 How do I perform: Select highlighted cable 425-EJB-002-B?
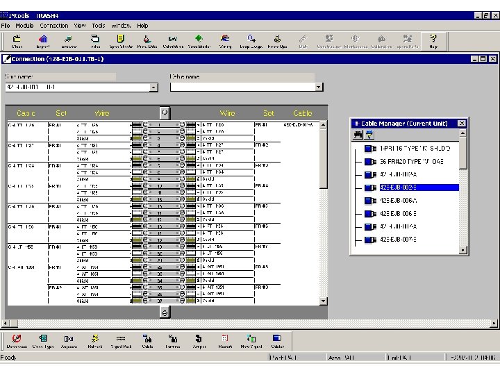[419, 187]
